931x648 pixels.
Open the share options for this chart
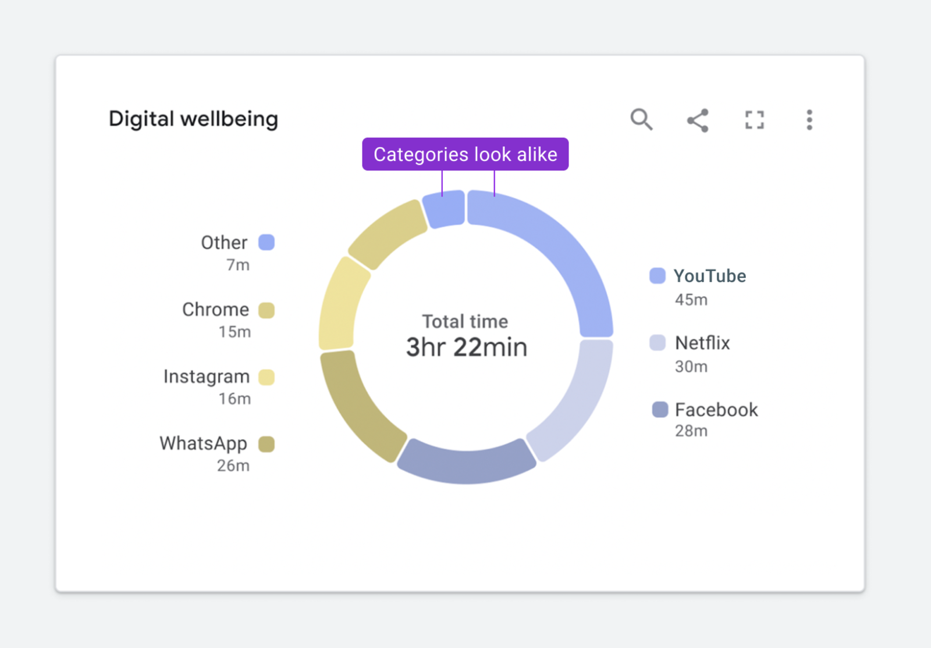click(x=698, y=120)
